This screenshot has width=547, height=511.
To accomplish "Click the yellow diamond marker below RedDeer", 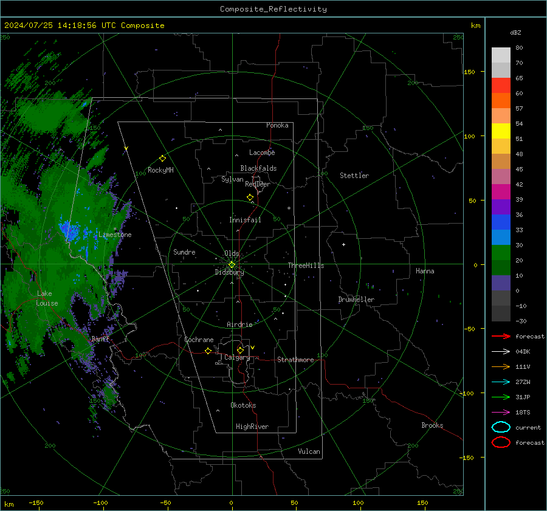I will [x=250, y=197].
